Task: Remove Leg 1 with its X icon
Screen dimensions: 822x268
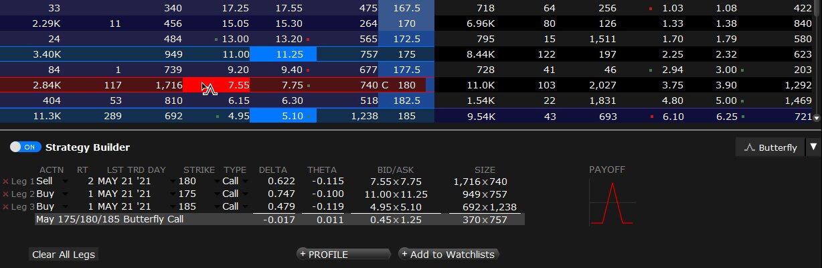Action: tap(6, 182)
